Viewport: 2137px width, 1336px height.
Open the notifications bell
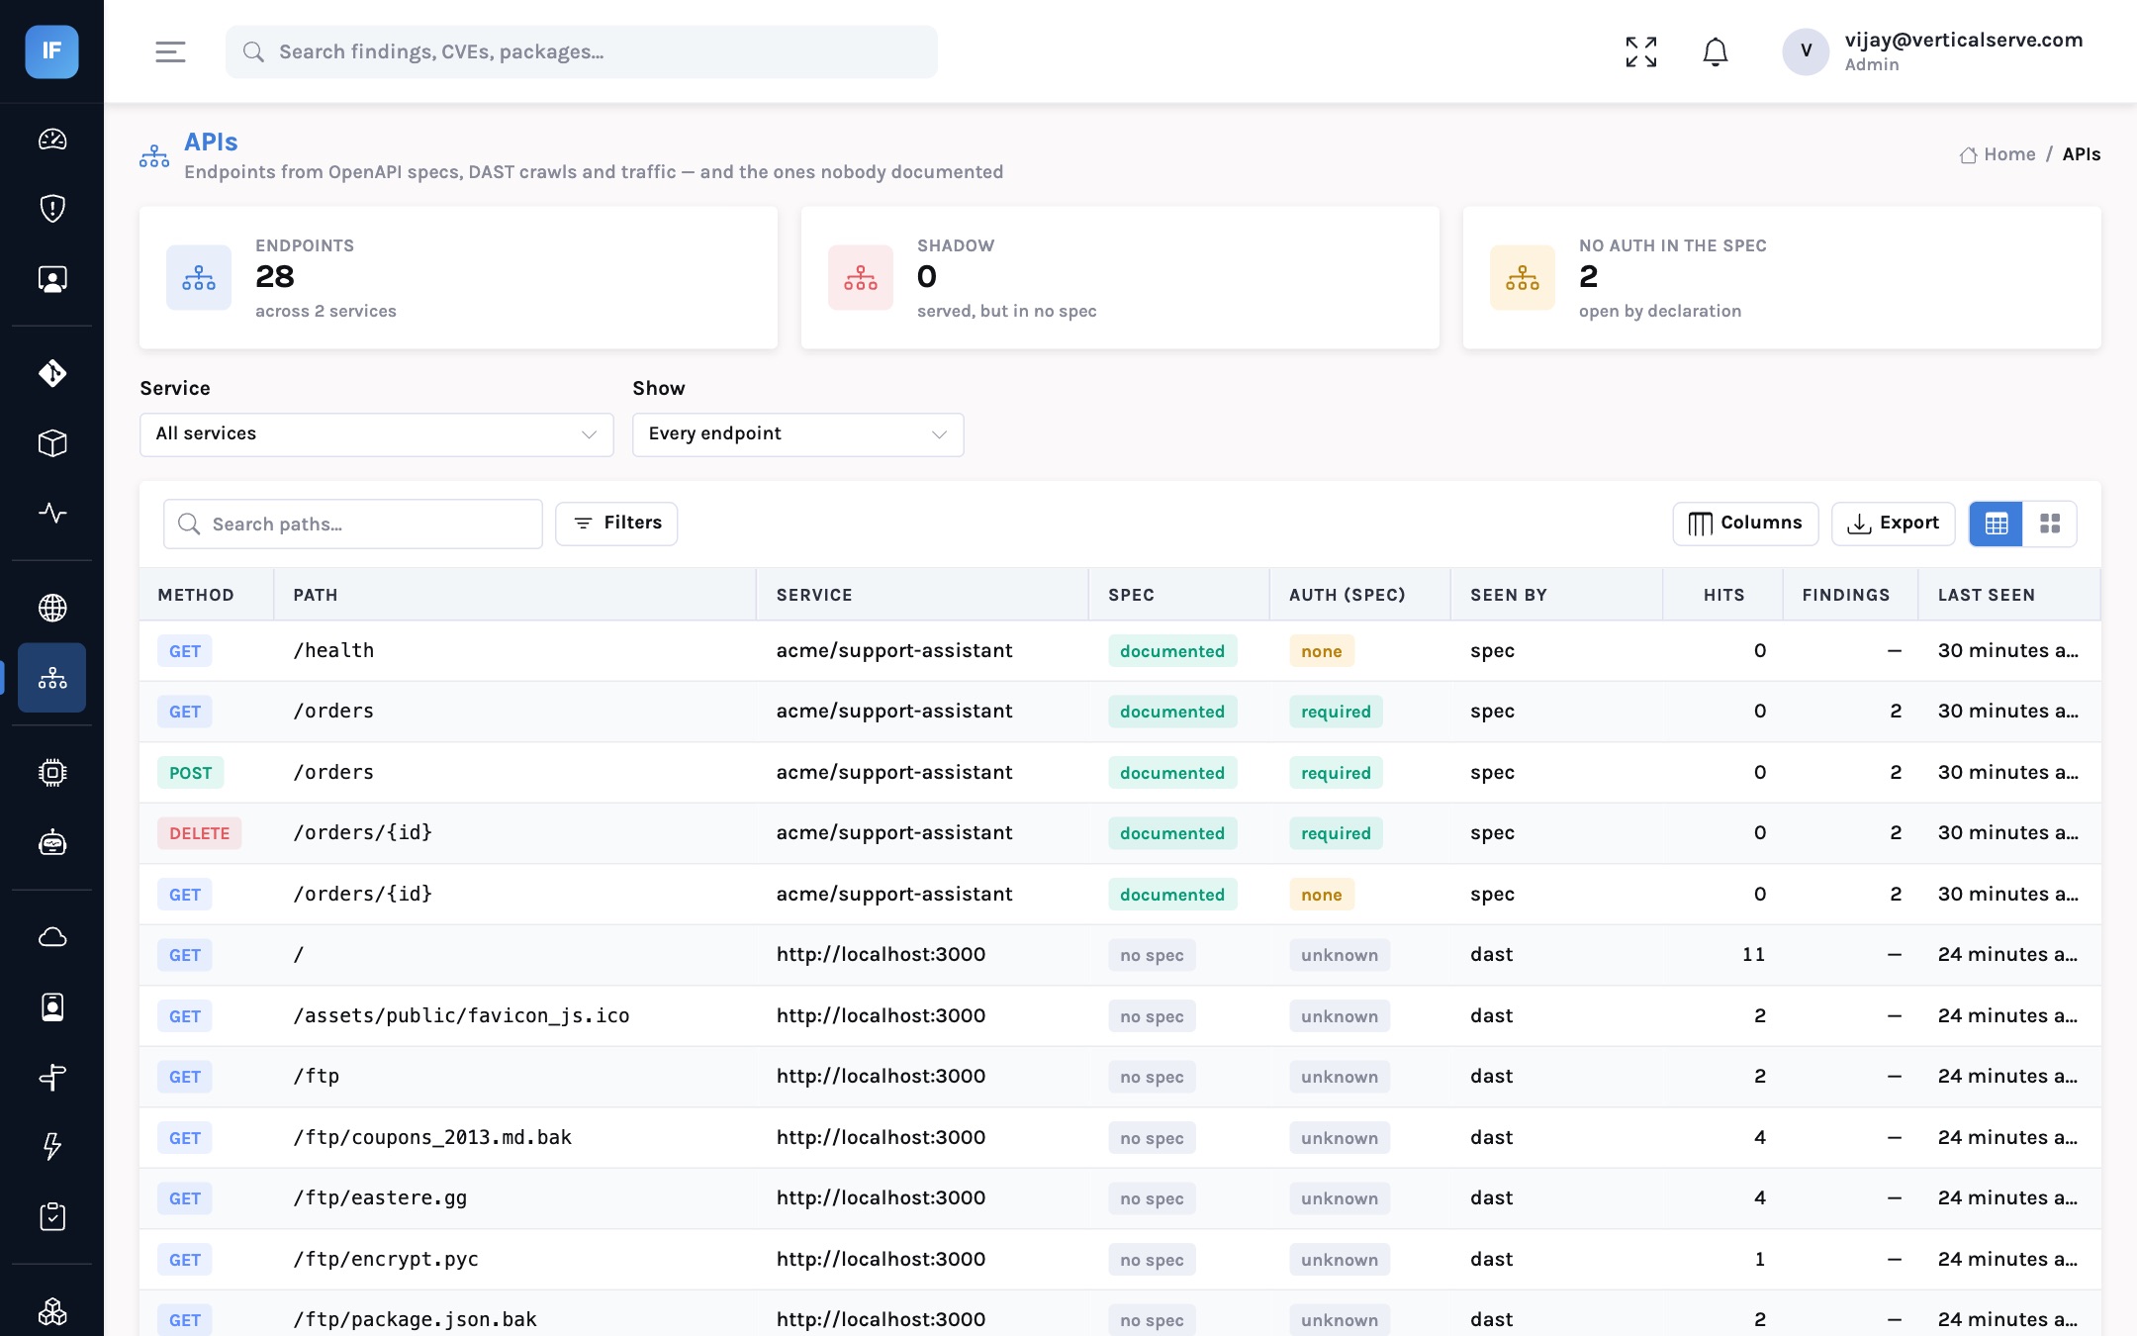point(1716,51)
